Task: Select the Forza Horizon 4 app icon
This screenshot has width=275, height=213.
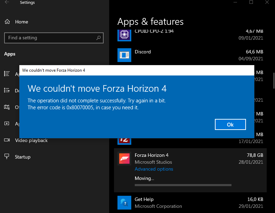Action: [124, 159]
